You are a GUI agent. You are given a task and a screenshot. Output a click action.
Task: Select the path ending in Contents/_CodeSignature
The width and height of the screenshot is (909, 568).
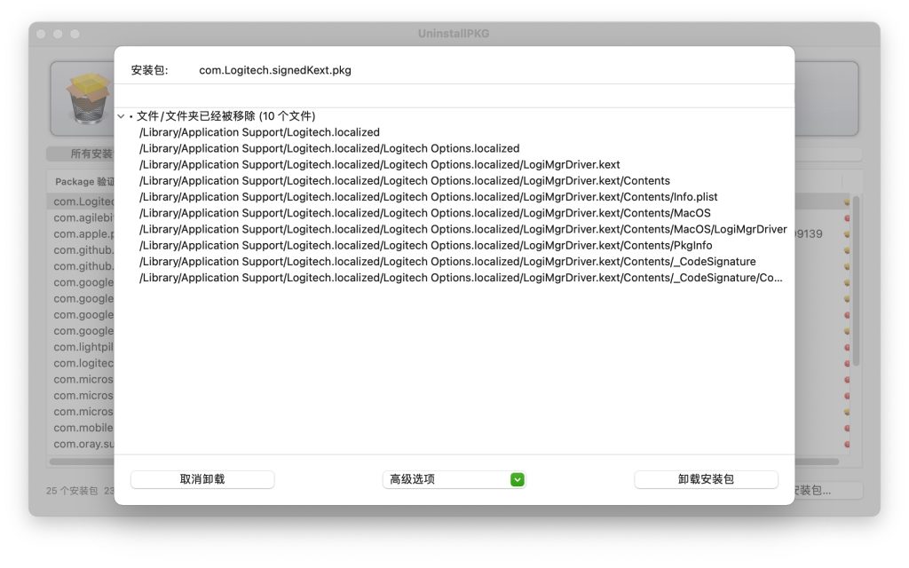pyautogui.click(x=447, y=262)
